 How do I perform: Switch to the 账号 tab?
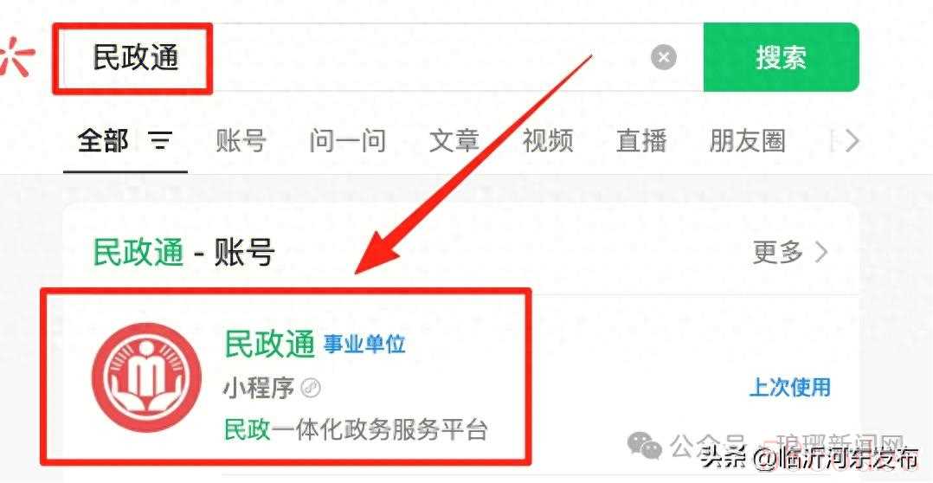pyautogui.click(x=241, y=141)
